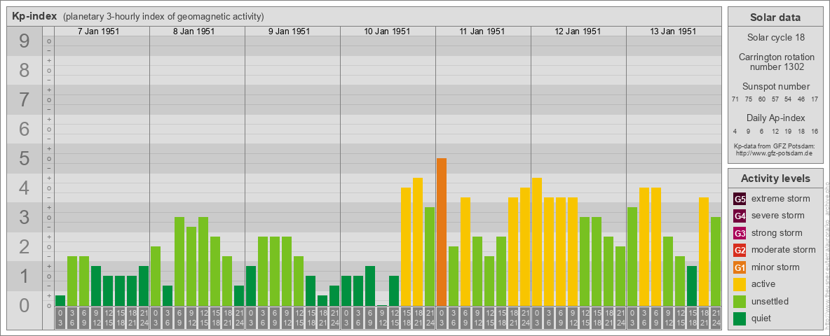Viewport: 830px width, 336px height.
Task: Click the 0-3 hour label under 7 Jan
Action: [60, 318]
